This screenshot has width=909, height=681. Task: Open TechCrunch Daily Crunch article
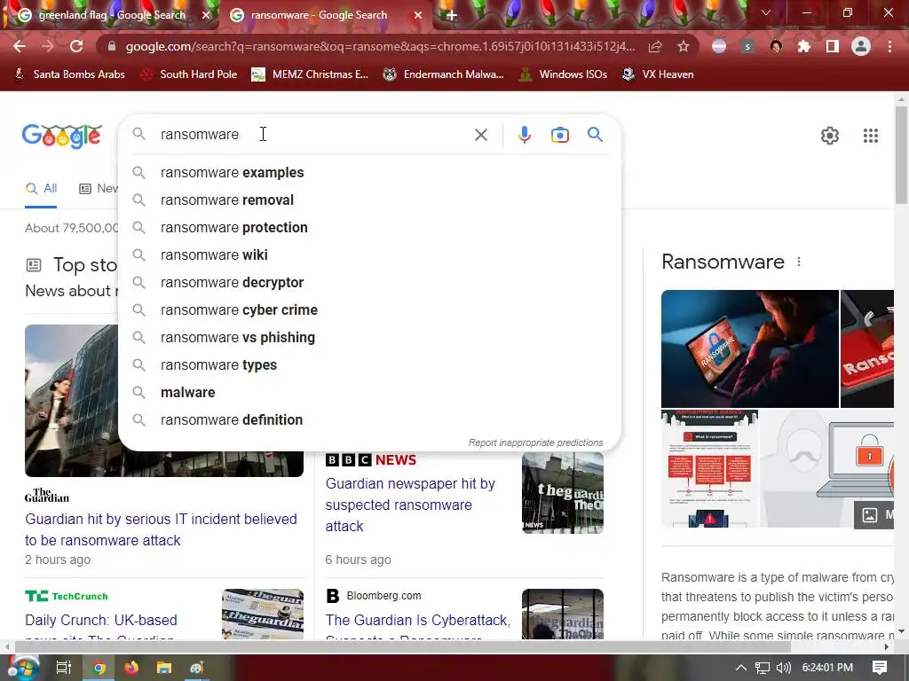click(101, 627)
